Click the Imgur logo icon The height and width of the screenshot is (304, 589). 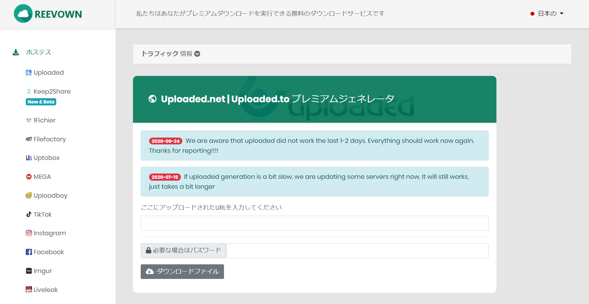click(x=29, y=271)
